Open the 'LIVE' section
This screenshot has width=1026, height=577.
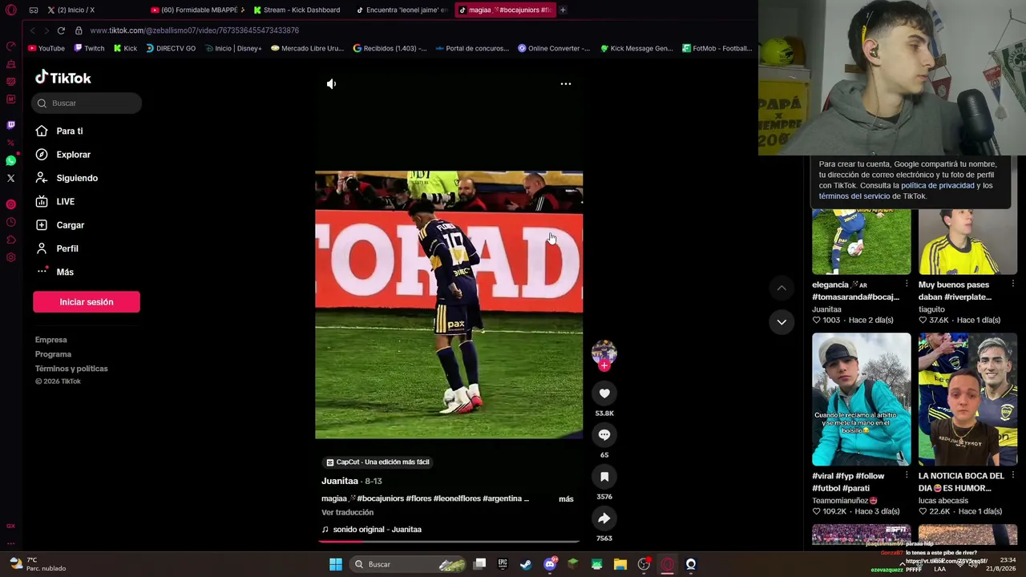(55, 202)
